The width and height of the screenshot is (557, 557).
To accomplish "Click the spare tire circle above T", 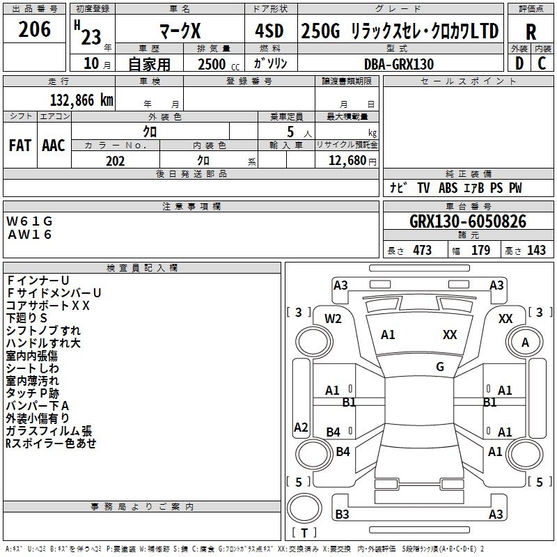I will tap(304, 508).
